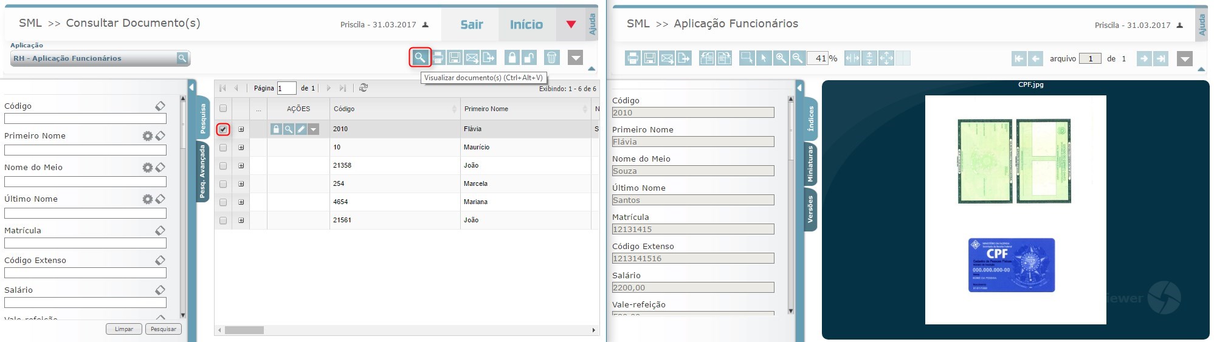Click the email envelope icon in viewer toolbar
1214x342 pixels.
667,58
